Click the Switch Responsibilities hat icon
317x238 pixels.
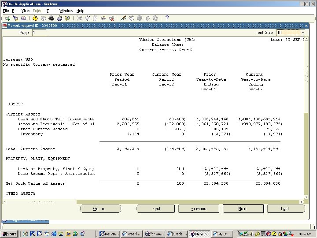(52, 19)
